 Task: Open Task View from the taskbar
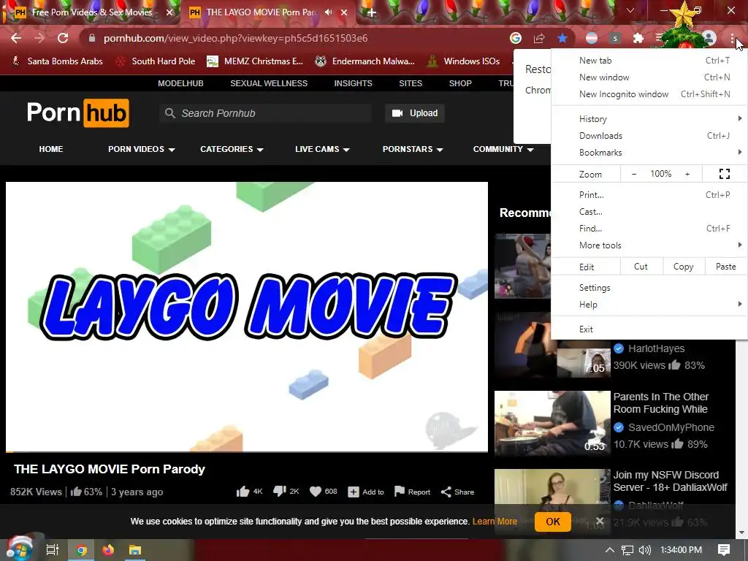pos(53,550)
